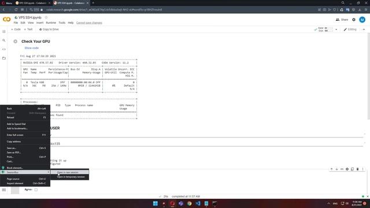The image size is (370, 208).
Task: Choose Copy address in context menu
Action: click(x=25, y=142)
